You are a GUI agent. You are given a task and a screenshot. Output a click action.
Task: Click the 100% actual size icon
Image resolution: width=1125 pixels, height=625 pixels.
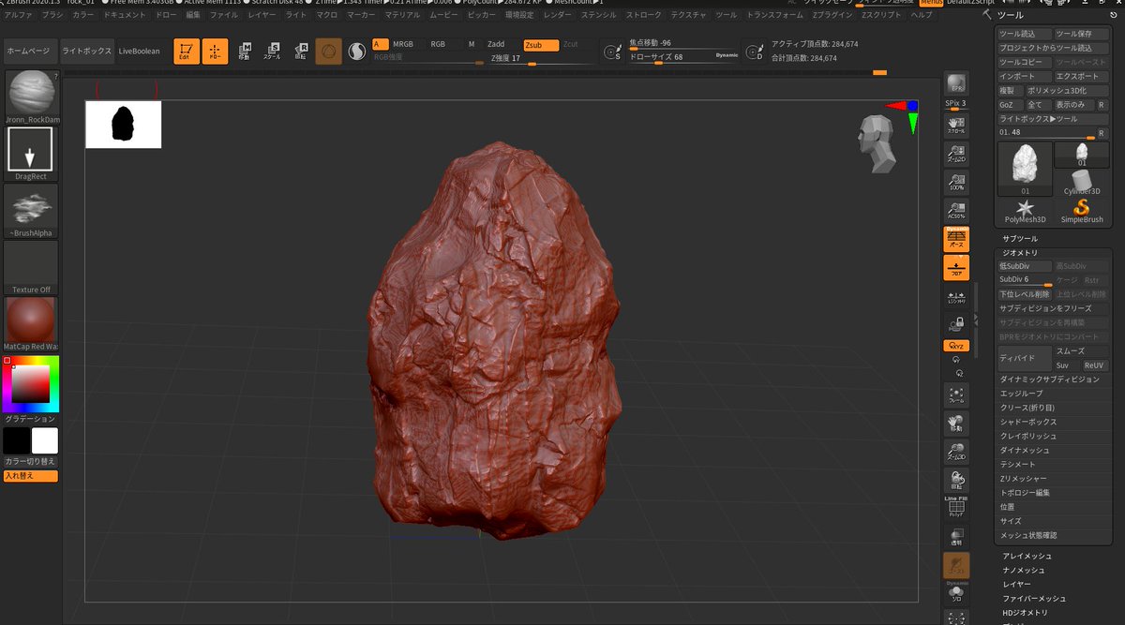pyautogui.click(x=956, y=182)
